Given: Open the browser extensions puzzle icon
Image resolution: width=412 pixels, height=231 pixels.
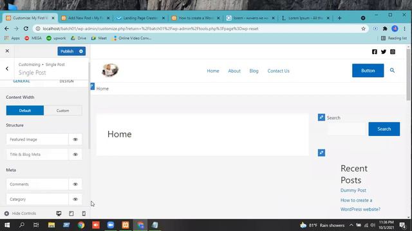Looking at the screenshot, I should coord(385,28).
